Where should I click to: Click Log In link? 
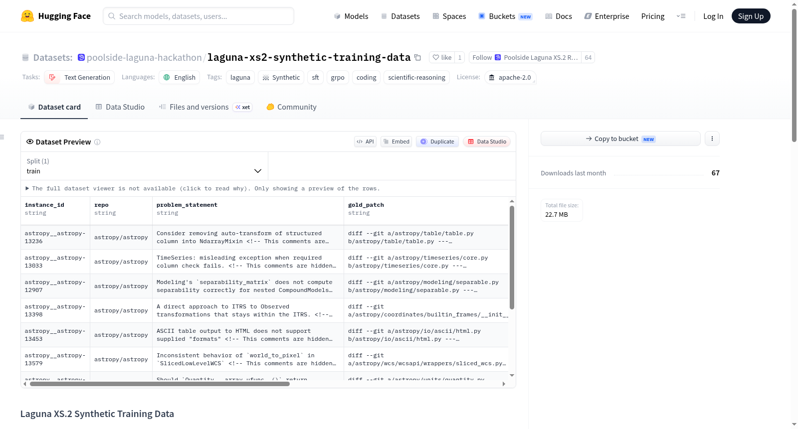tap(713, 16)
